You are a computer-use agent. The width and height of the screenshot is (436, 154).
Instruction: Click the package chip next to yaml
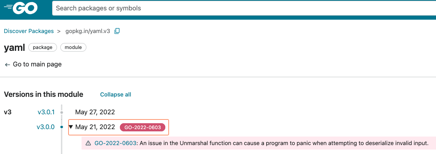(x=42, y=47)
